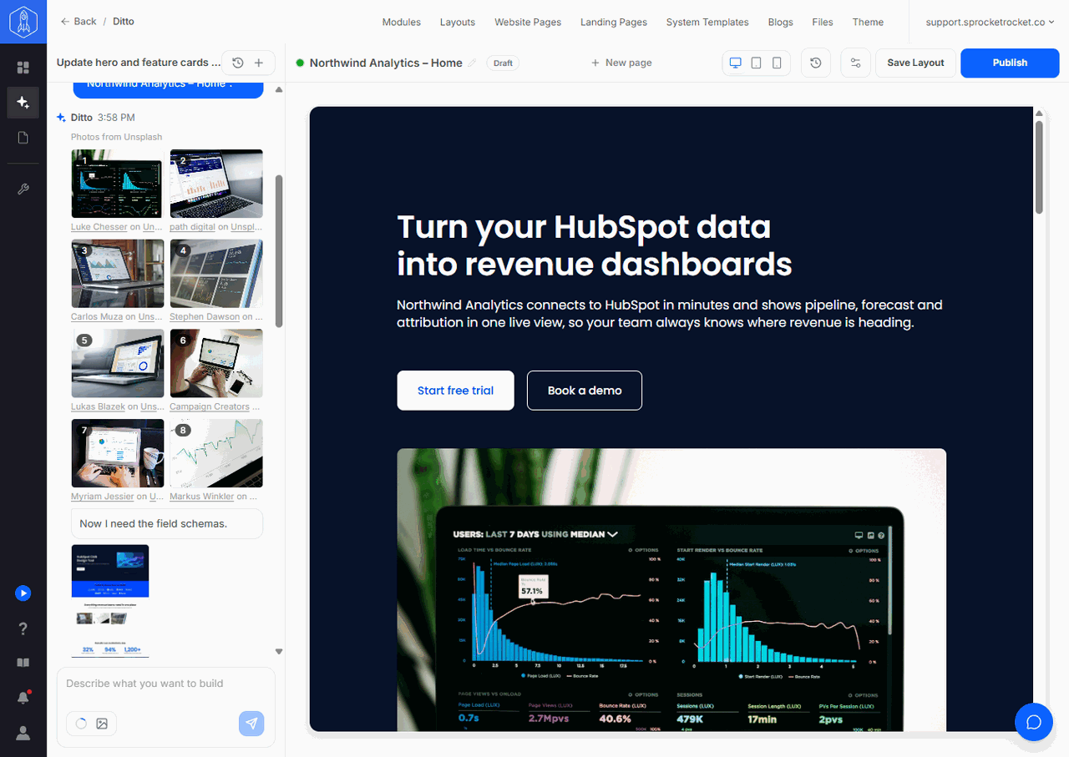
Task: Open the Luke Chesser Unsplash credit link
Action: tap(99, 227)
